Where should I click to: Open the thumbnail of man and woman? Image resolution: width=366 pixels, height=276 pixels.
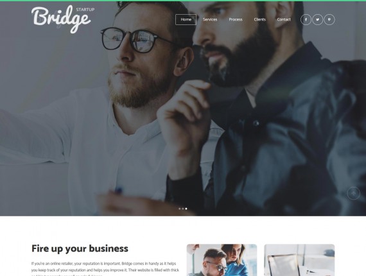click(222, 260)
